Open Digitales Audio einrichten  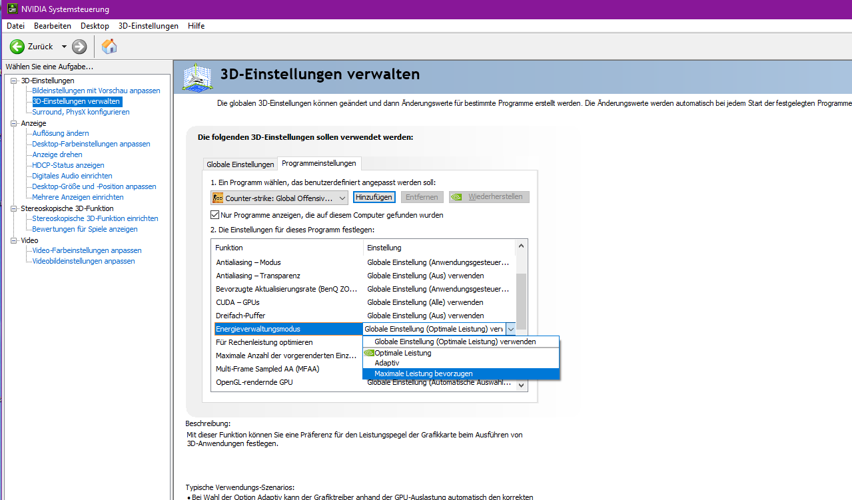point(72,176)
